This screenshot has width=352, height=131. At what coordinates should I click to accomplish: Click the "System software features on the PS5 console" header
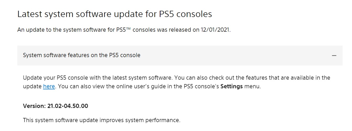[82, 55]
